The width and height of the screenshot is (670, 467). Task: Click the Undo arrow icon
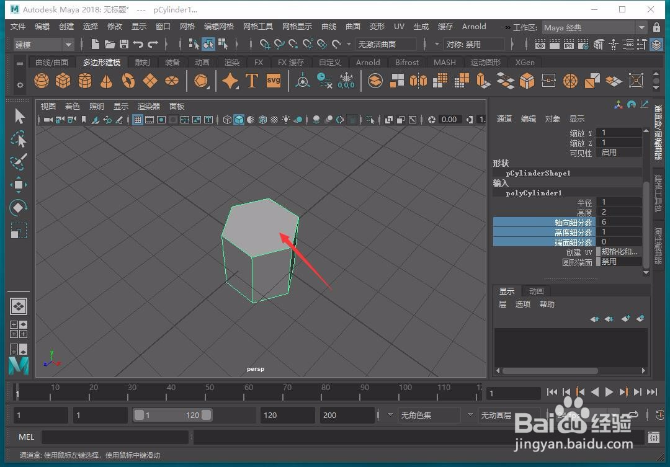pyautogui.click(x=138, y=44)
